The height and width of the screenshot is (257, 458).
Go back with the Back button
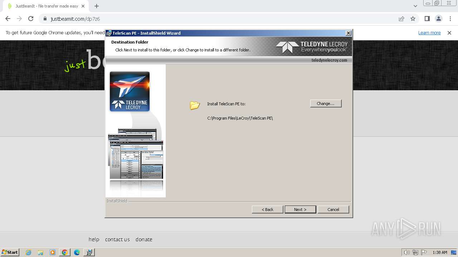267,210
